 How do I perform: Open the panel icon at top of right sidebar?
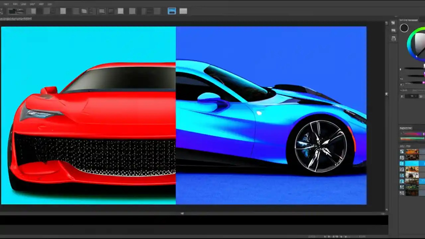(394, 24)
